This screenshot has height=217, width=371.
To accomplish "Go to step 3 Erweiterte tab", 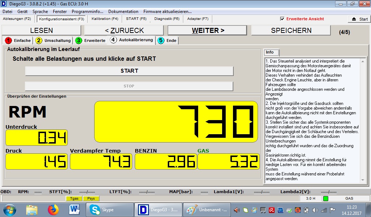I will (x=91, y=41).
